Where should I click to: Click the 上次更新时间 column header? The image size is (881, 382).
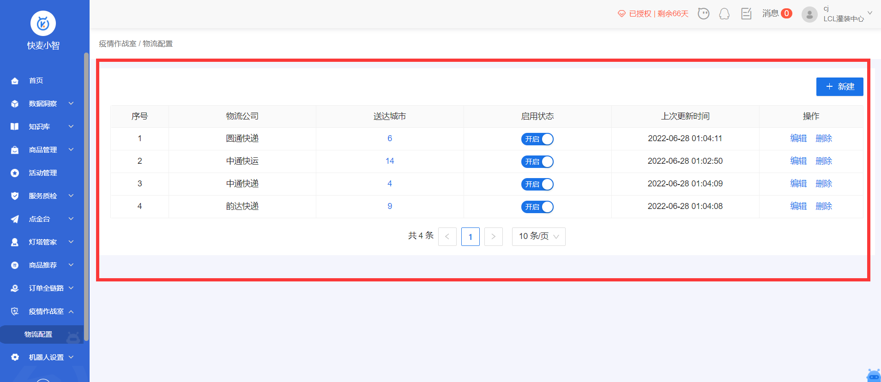(x=685, y=116)
